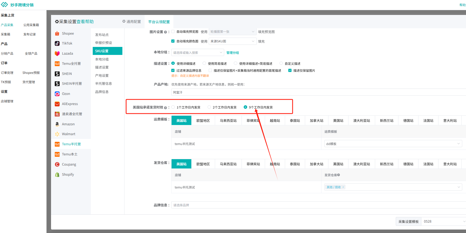
Task: Select 使用简易描述 radio button
Action: point(204,63)
